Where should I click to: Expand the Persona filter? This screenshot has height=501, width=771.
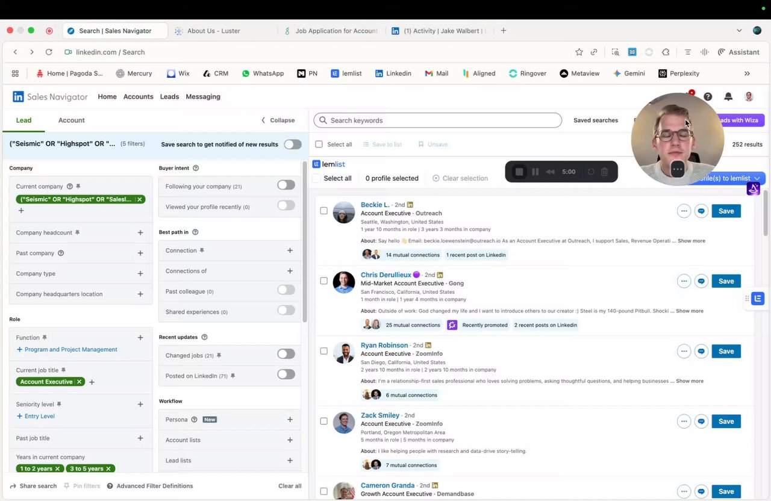pyautogui.click(x=290, y=420)
